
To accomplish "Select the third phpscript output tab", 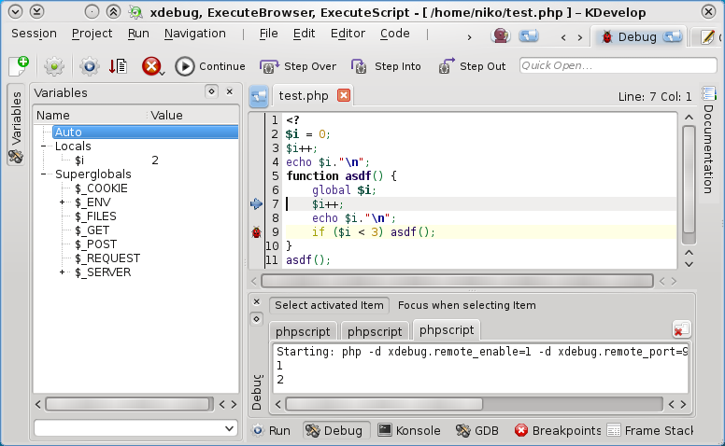I will [447, 330].
